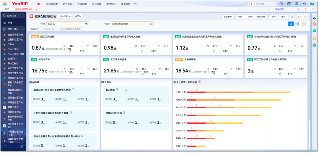Toggle fullscreen view of the report
The width and height of the screenshot is (319, 153).
[299, 17]
